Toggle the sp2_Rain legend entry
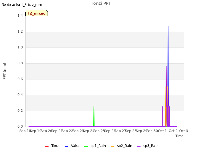Image resolution: width=203 pixels, height=152 pixels. click(121, 146)
